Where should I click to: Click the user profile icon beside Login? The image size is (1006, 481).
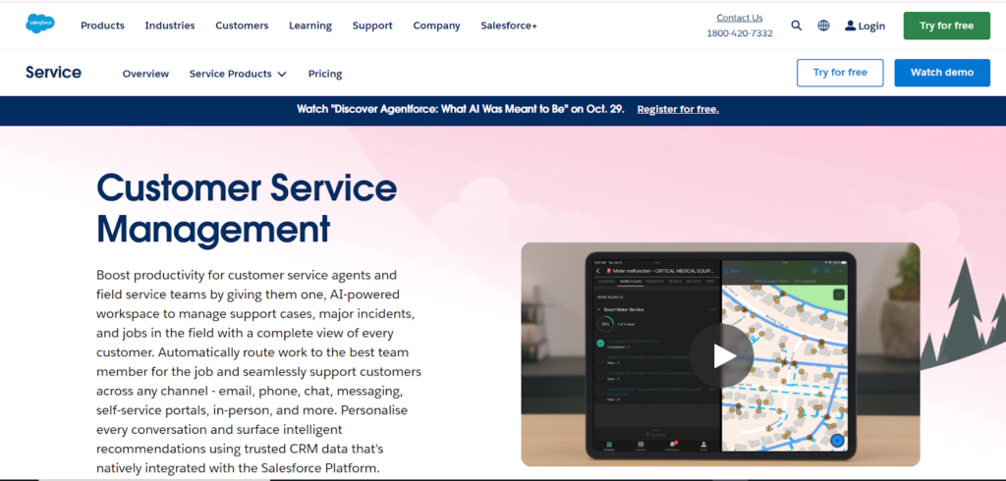(x=850, y=26)
